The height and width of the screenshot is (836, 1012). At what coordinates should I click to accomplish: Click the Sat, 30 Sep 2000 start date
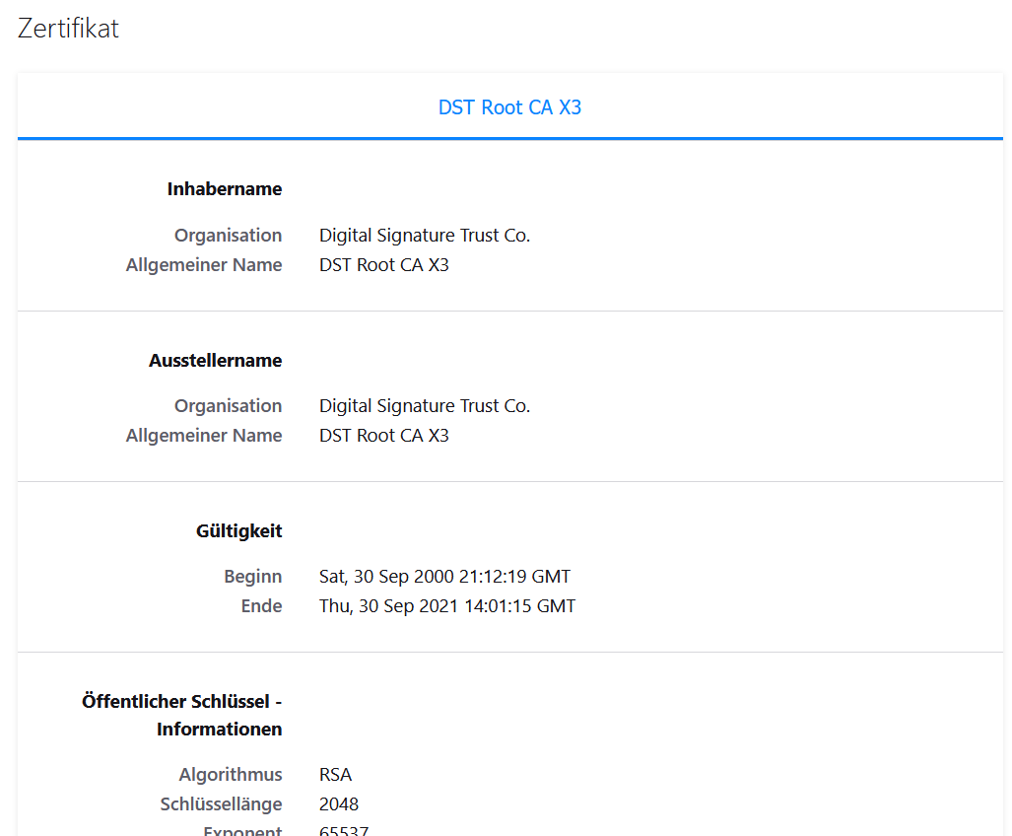444,577
